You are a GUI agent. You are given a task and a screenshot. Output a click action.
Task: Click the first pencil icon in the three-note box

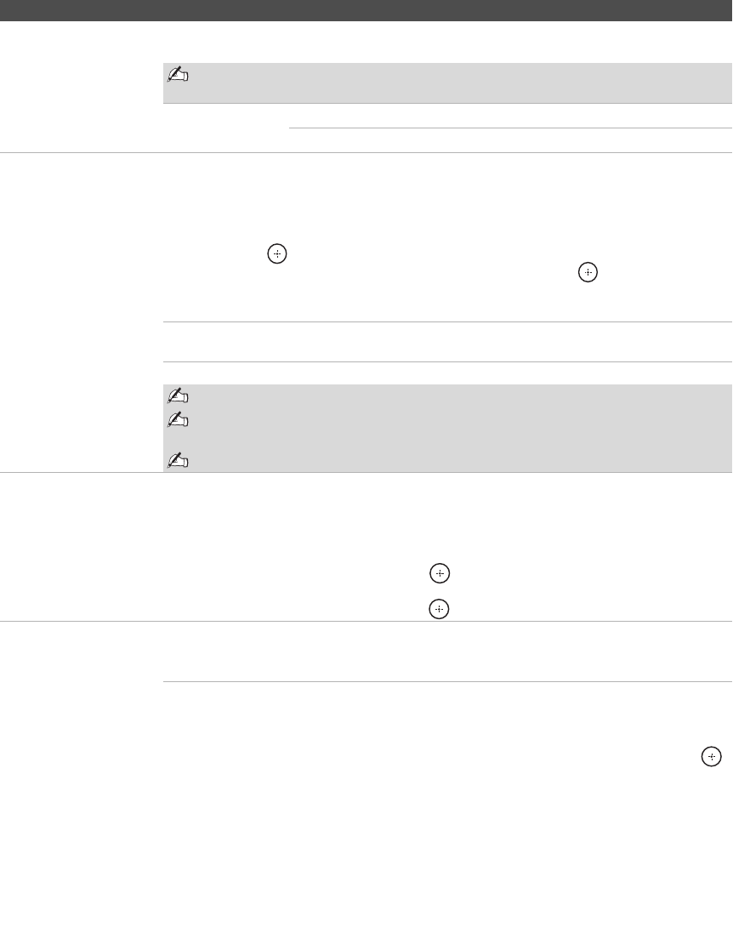click(178, 395)
